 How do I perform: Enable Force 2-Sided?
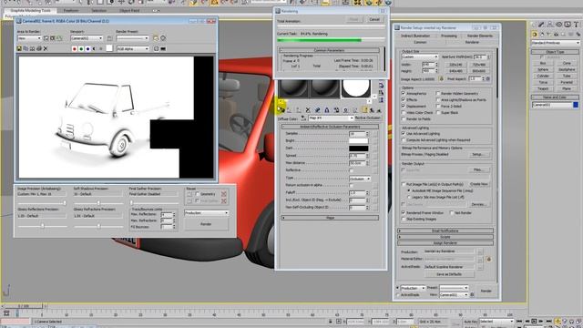pyautogui.click(x=438, y=106)
